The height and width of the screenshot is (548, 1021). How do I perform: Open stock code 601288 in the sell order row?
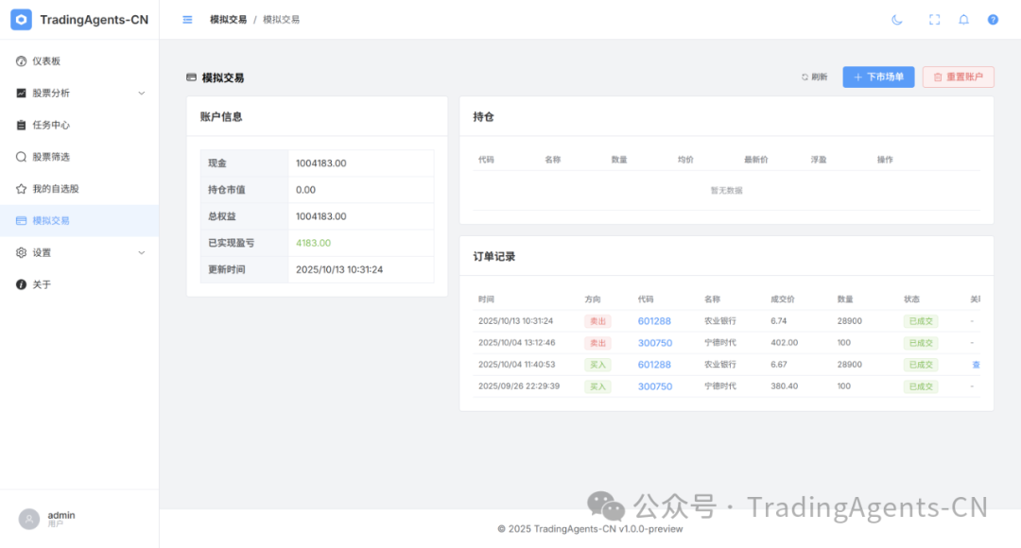[654, 321]
